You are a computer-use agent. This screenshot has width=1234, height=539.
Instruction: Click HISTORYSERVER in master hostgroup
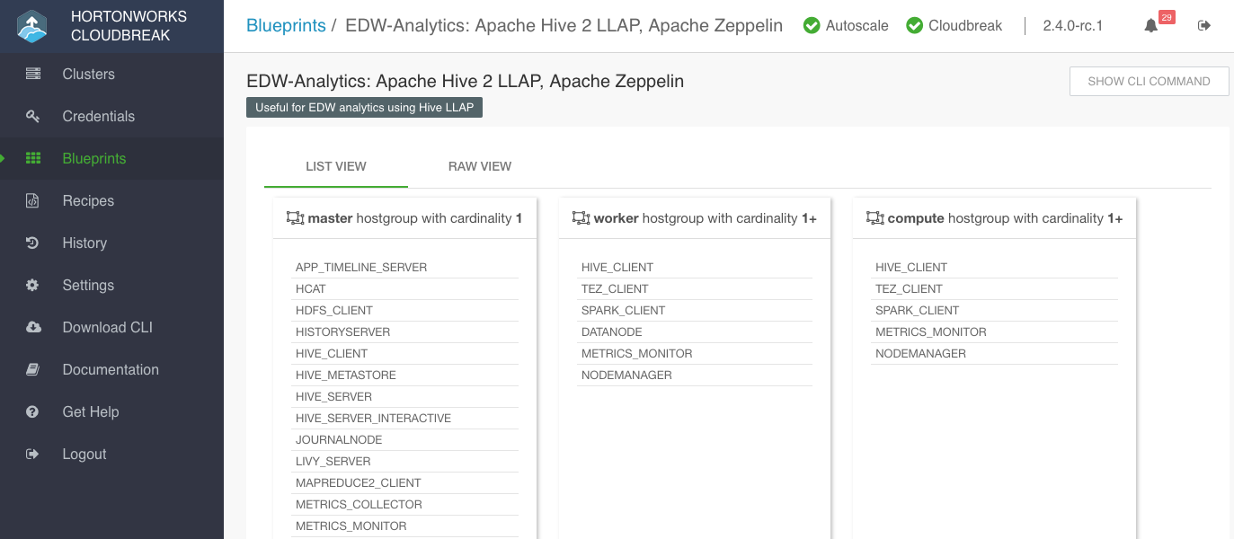[x=343, y=331]
